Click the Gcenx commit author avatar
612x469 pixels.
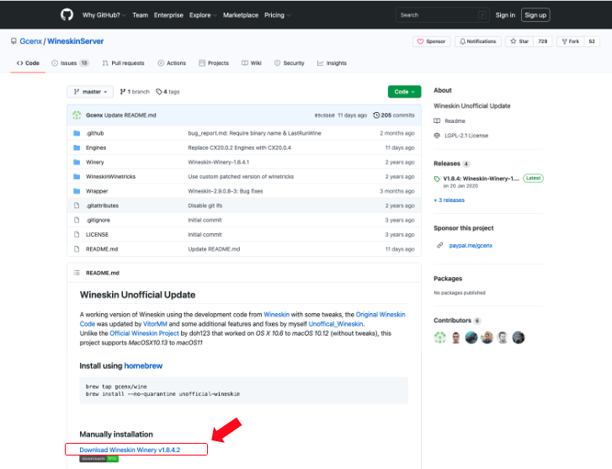point(77,115)
